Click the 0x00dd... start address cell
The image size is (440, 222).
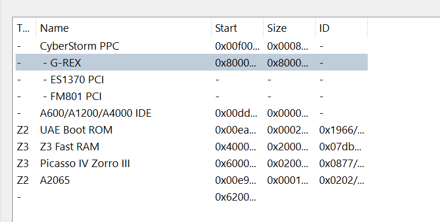coord(236,113)
